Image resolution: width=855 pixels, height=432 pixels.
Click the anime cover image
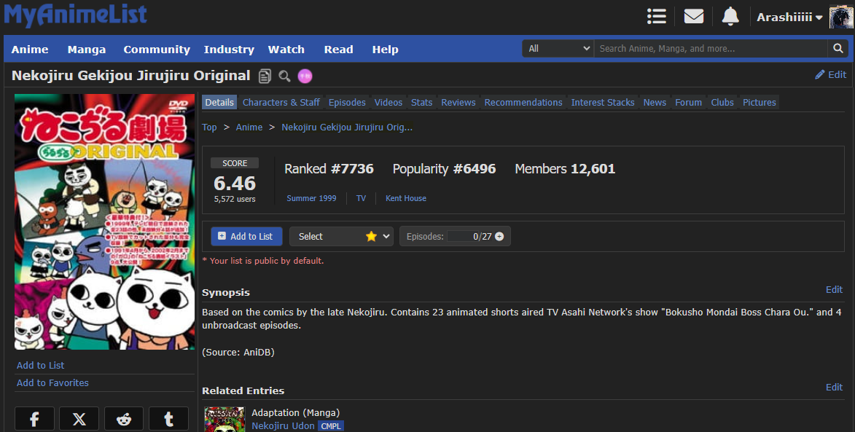pyautogui.click(x=104, y=221)
